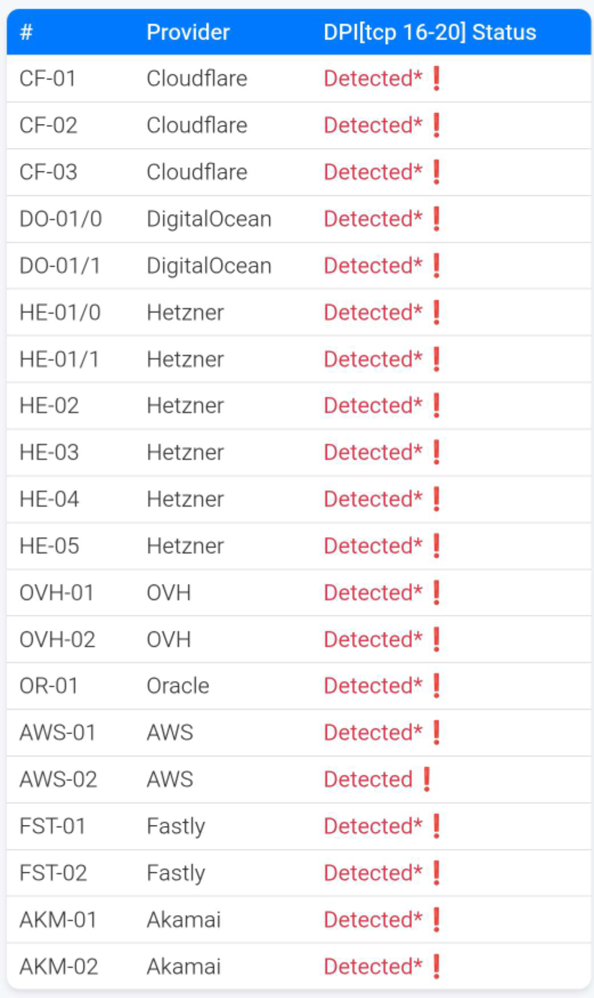594x998 pixels.
Task: Click the Detected* status for CF-03
Action: 373,172
